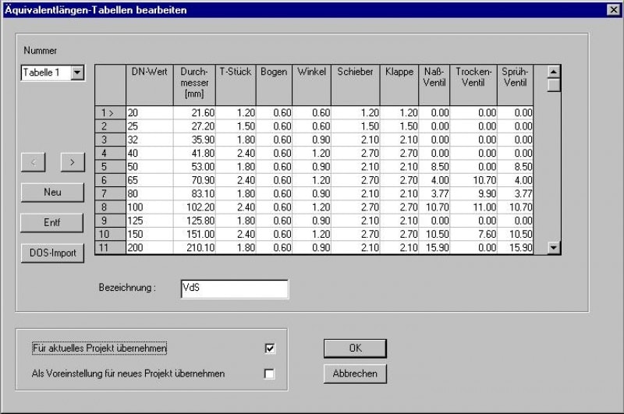This screenshot has width=624, height=414.
Task: Open the Tabelle 1 dropdown list
Action: pos(76,73)
